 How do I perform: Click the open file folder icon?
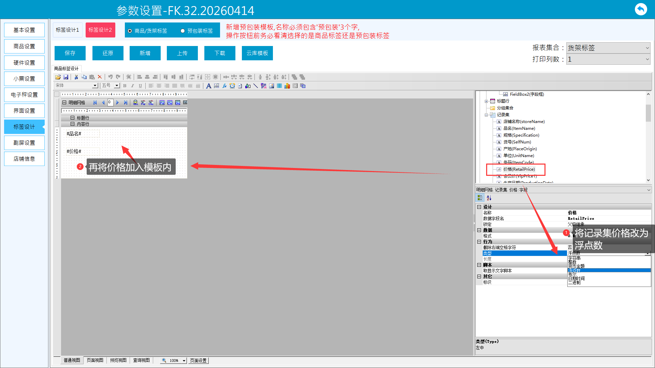point(58,77)
